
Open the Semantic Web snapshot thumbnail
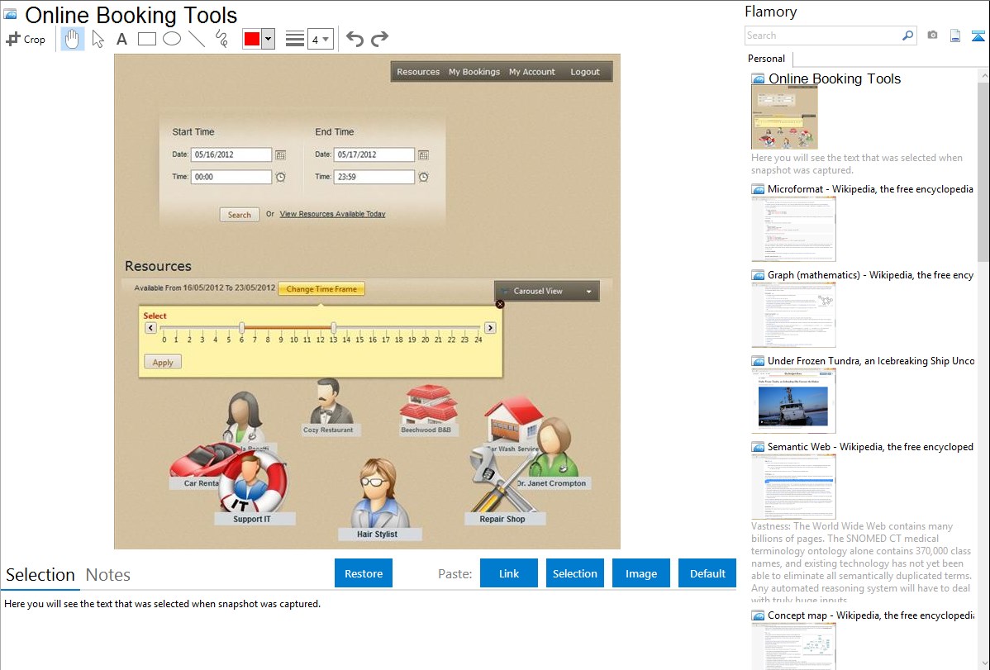pyautogui.click(x=793, y=486)
